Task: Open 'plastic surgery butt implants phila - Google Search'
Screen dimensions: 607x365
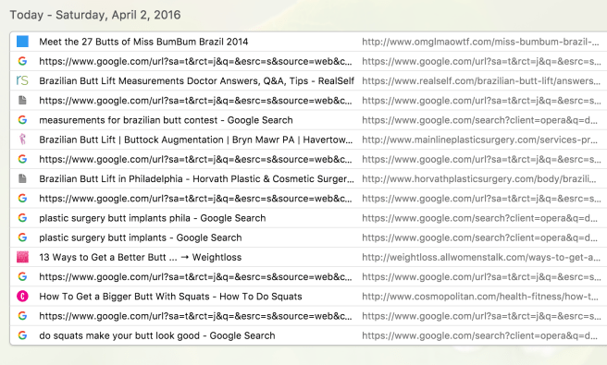Action: coord(153,218)
